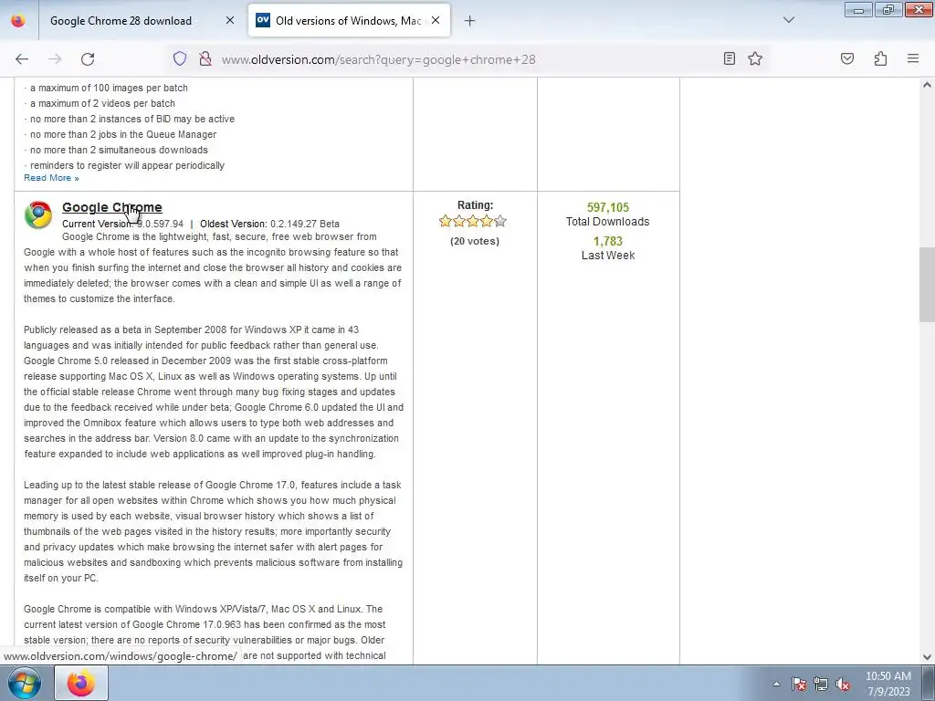
Task: Click the greyed forward navigation arrow
Action: point(55,59)
